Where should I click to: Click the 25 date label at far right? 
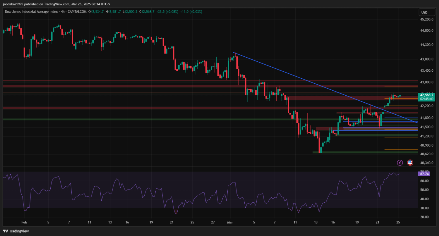tap(398, 222)
